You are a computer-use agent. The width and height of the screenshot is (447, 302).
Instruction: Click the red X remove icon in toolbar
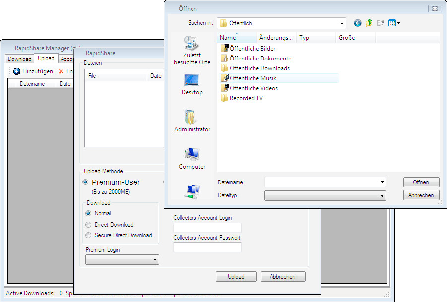[61, 71]
